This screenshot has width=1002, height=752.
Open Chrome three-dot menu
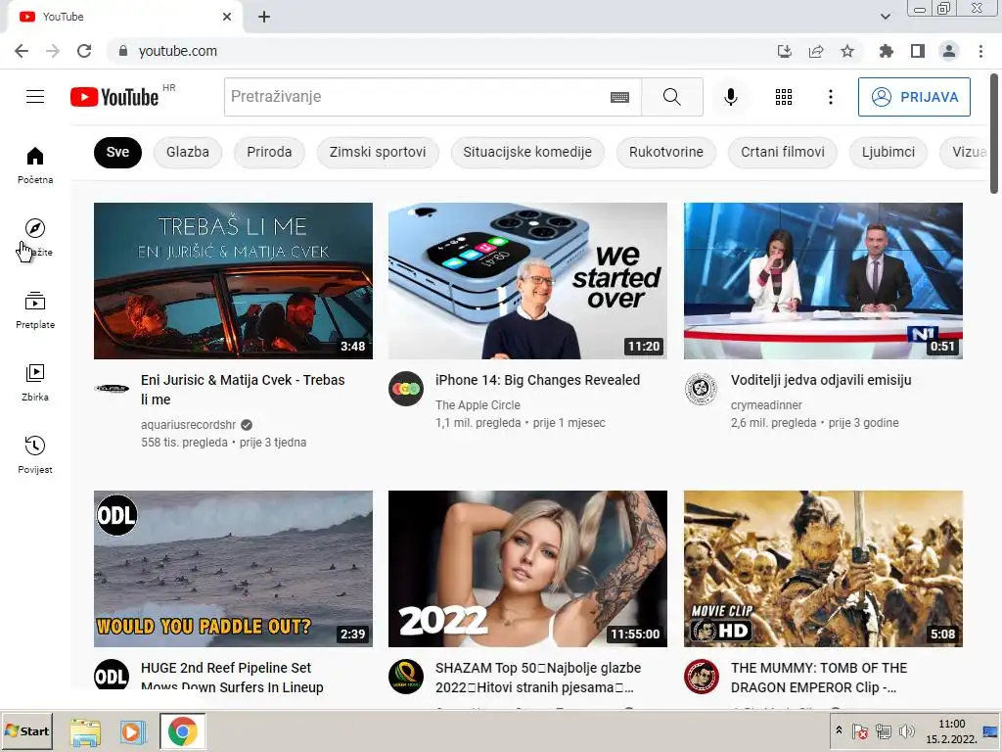[980, 51]
